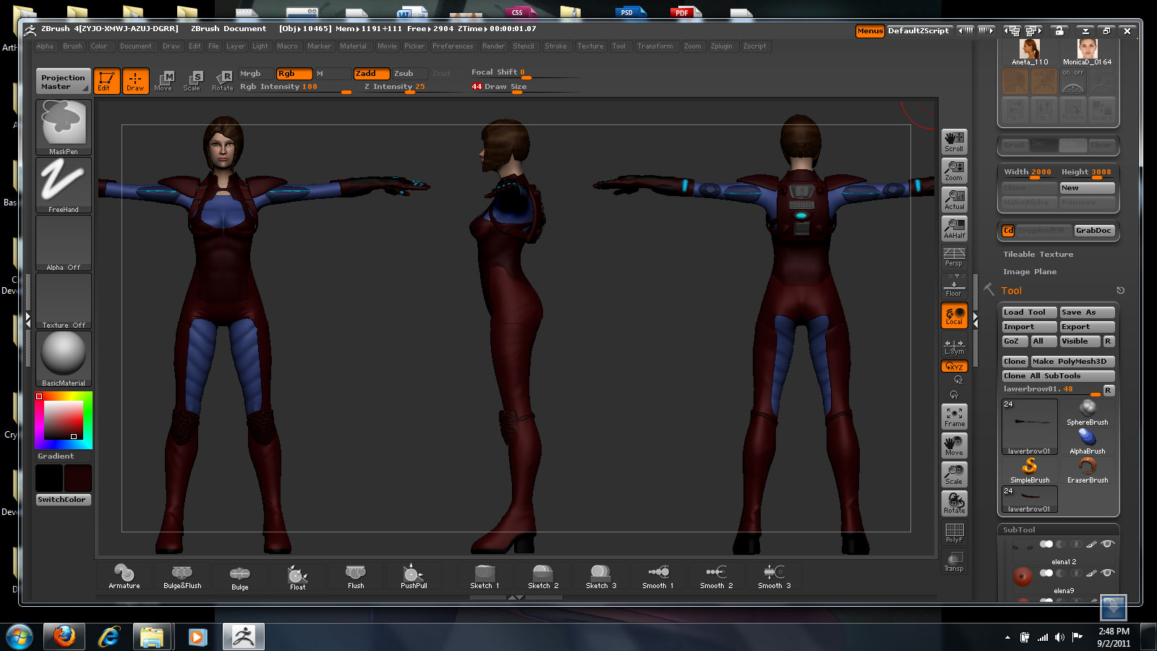
Task: Toggle Zsub sculpt mode
Action: pos(409,74)
